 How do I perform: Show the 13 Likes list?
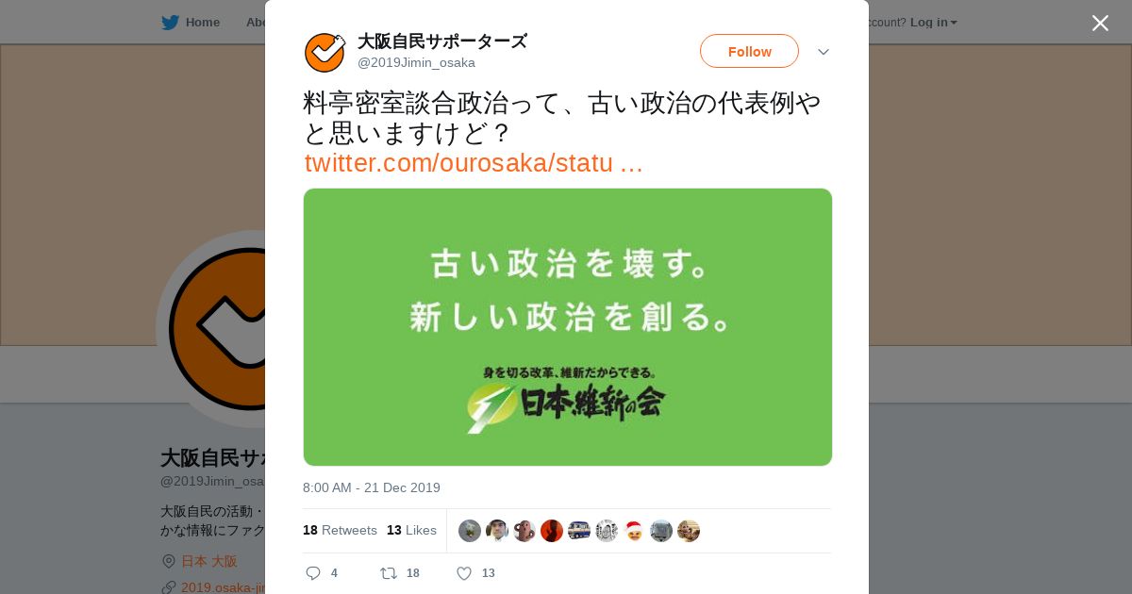tap(411, 530)
